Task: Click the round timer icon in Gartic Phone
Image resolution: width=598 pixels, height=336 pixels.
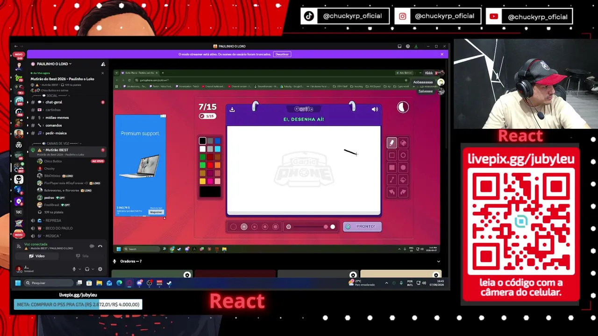Action: point(403,107)
